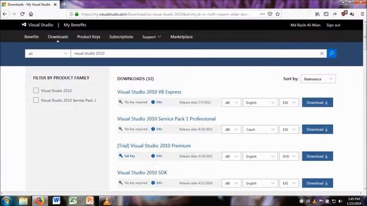Close the Downloads browser tab

[x=55, y=4]
